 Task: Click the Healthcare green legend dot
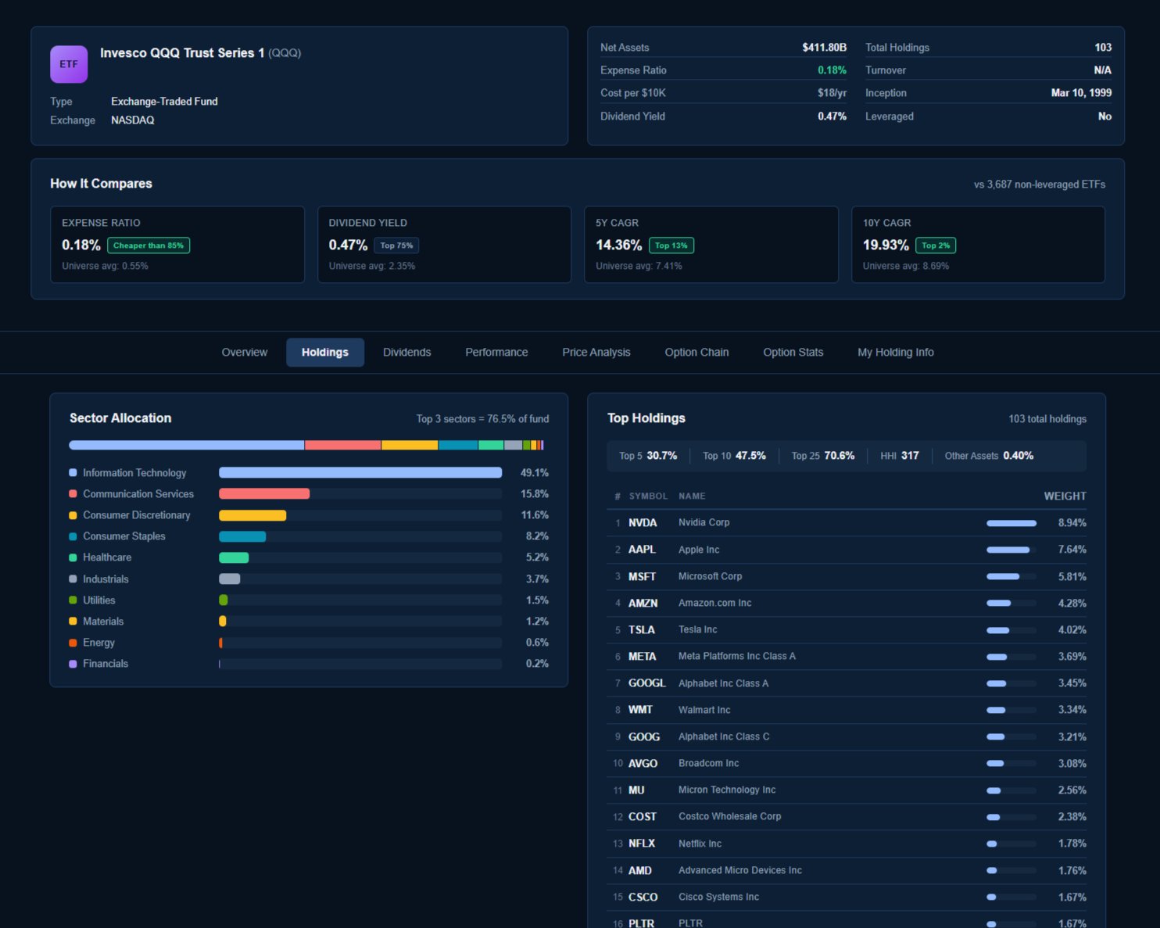(x=73, y=557)
